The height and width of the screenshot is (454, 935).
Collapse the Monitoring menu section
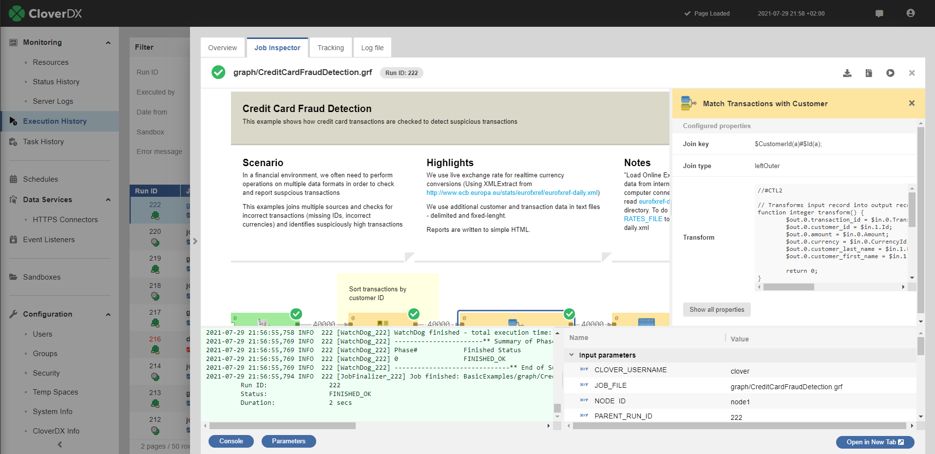108,43
